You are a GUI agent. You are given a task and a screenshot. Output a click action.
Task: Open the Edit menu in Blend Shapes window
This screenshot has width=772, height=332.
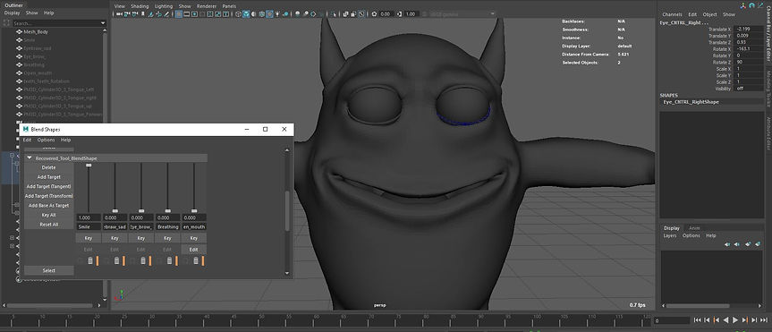(27, 140)
